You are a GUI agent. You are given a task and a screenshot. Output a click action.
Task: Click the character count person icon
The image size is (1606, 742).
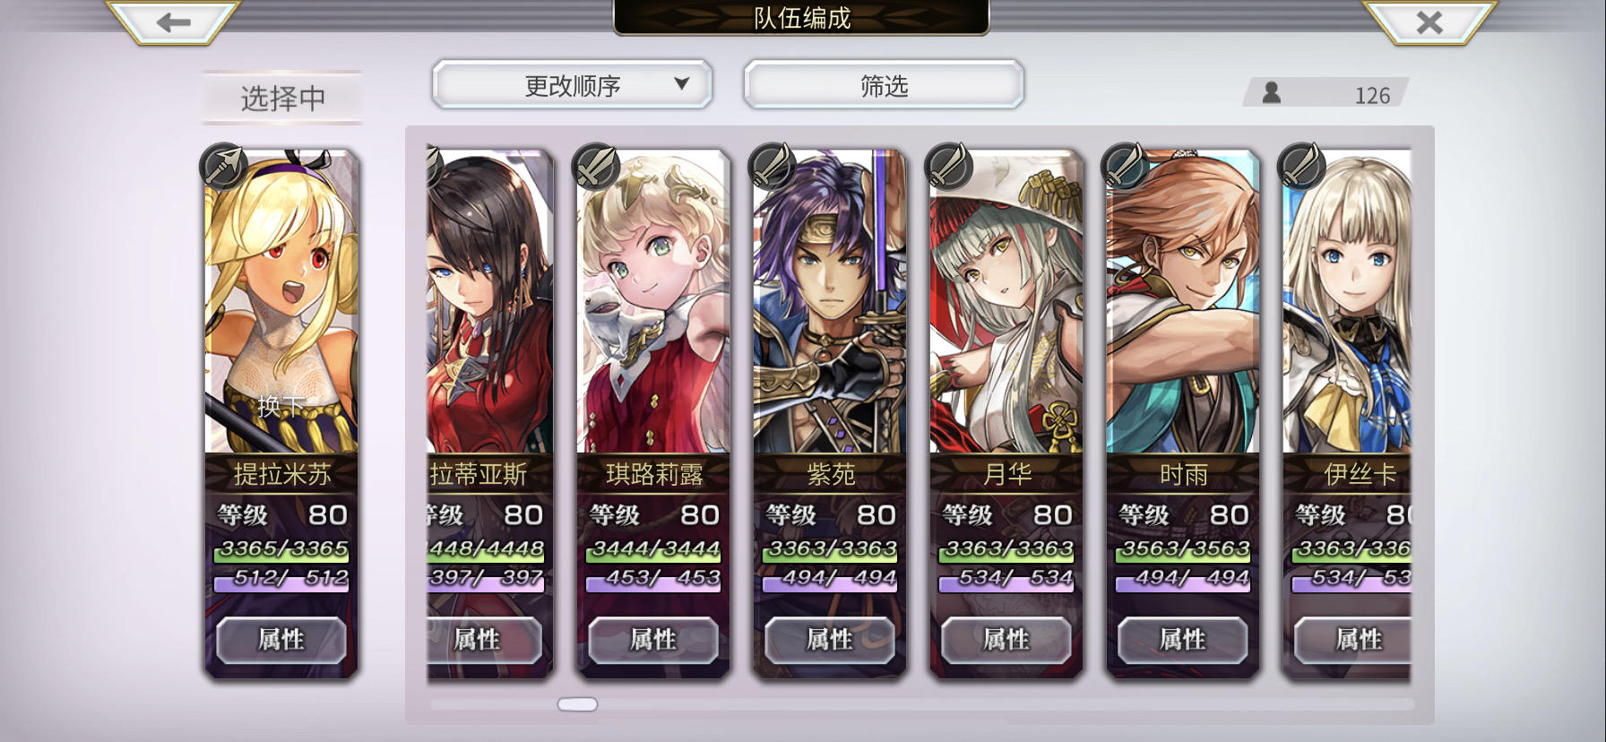point(1272,92)
